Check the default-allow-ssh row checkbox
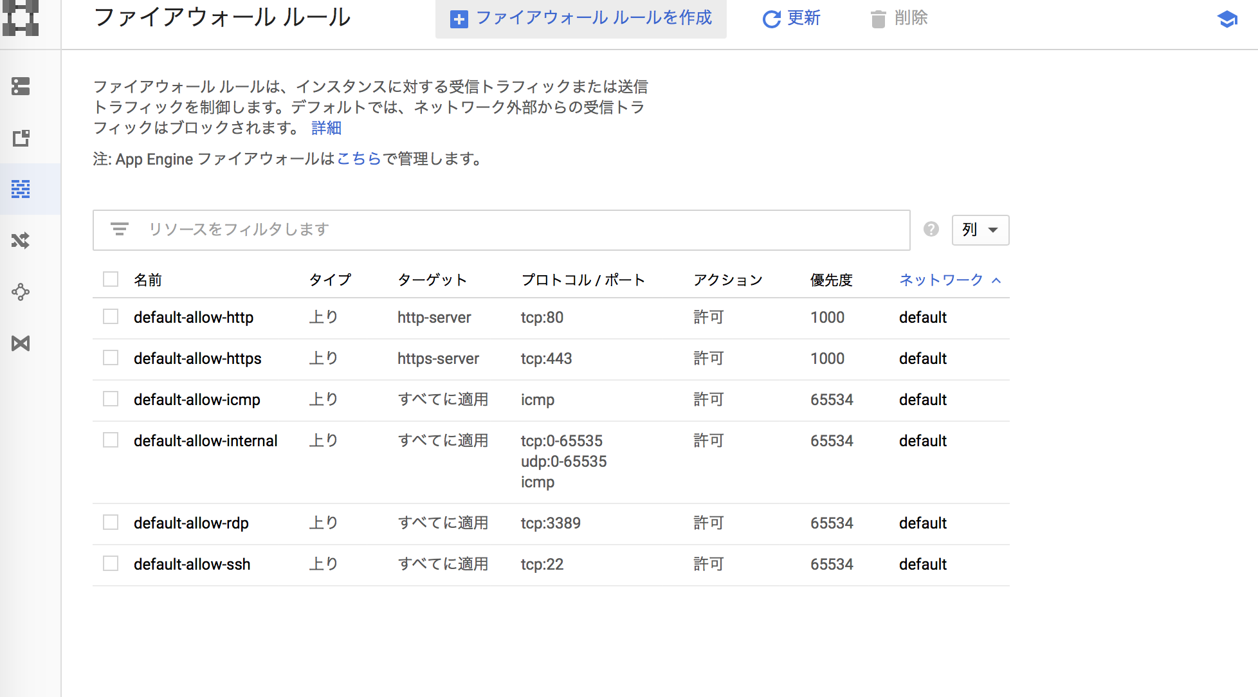 tap(110, 563)
